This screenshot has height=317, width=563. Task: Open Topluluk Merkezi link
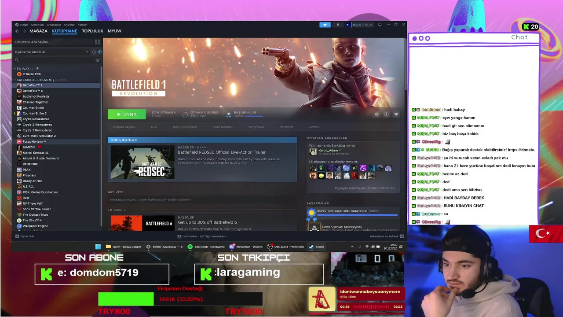[185, 127]
